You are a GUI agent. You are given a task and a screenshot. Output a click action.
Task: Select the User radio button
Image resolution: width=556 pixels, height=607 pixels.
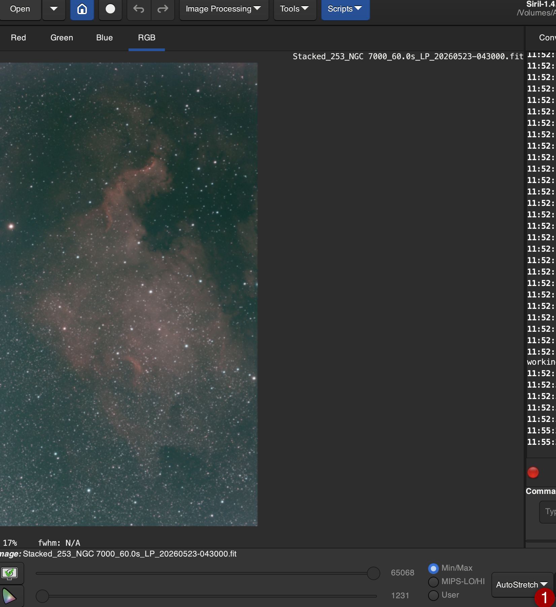[433, 595]
